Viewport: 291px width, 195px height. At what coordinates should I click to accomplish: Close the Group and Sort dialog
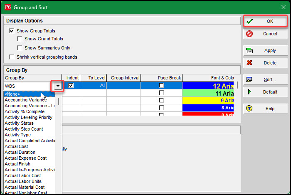pyautogui.click(x=284, y=7)
